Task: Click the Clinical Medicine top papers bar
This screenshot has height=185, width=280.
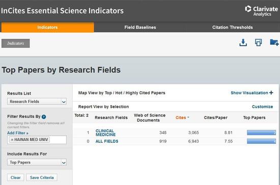Action: tap(262, 133)
